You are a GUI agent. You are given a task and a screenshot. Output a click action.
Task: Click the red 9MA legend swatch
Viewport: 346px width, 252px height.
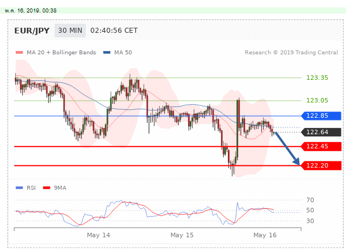pyautogui.click(x=47, y=188)
